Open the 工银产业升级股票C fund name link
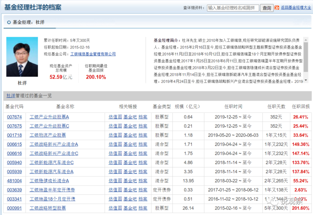The height and width of the screenshot is (215, 313). coord(49,126)
